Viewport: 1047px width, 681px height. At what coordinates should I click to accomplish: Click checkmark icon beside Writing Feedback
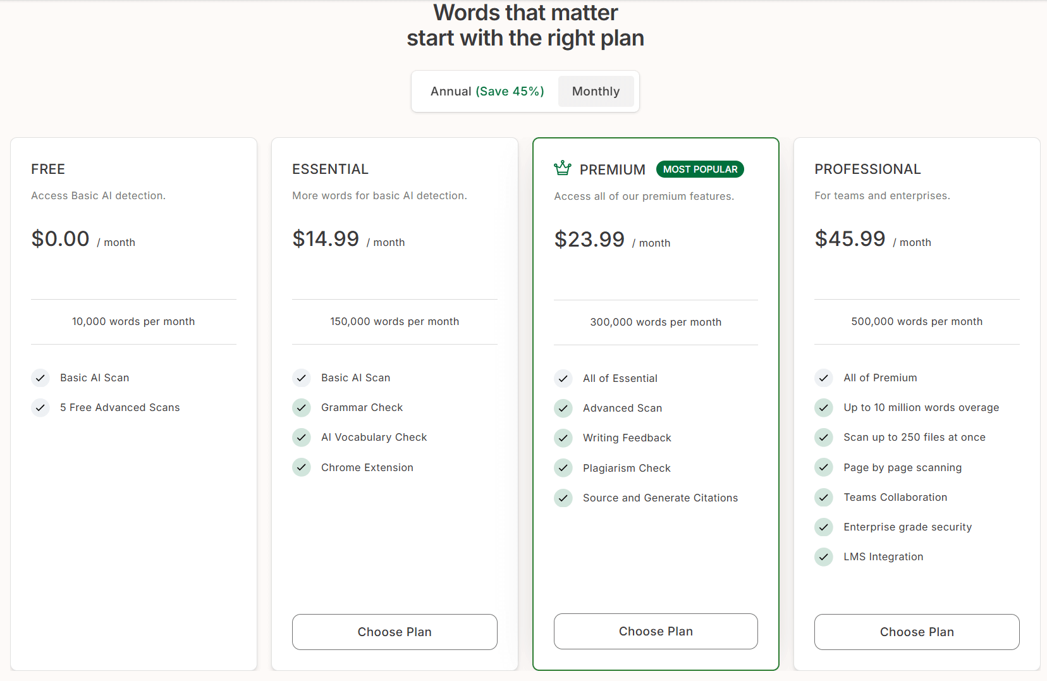563,438
